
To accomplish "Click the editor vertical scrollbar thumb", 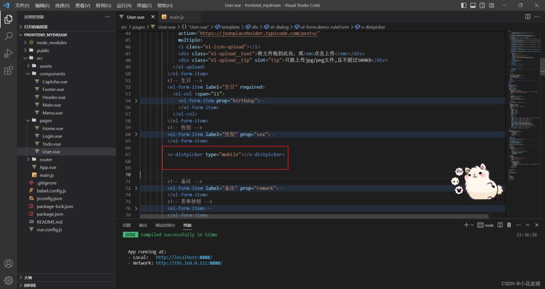I will (543, 66).
